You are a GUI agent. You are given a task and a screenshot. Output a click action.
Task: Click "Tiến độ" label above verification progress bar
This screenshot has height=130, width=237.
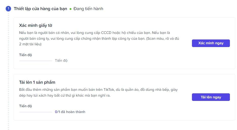click(x=26, y=55)
